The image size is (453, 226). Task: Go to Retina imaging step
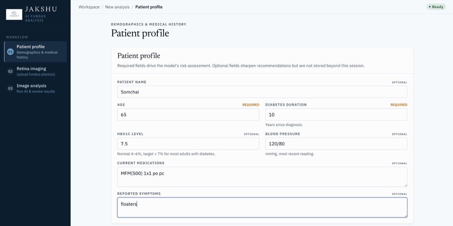[35, 71]
